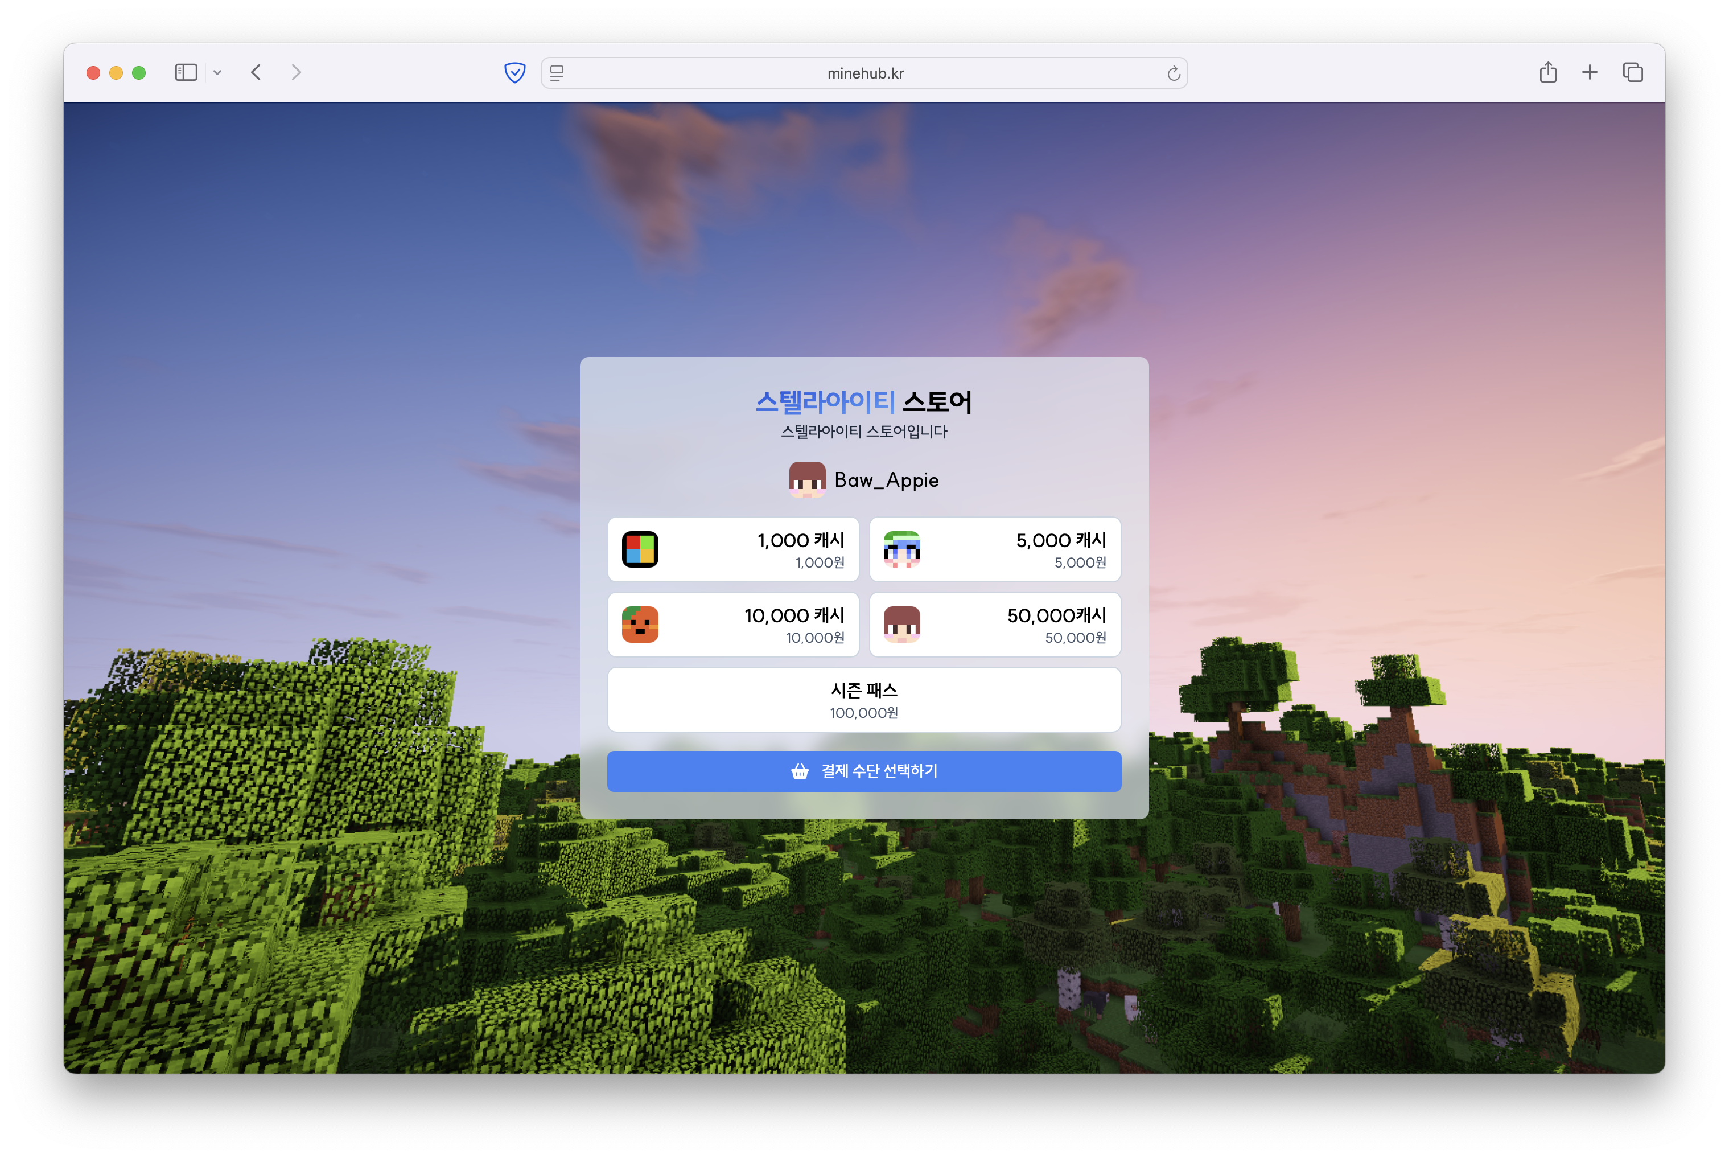Click the reader/page menu icon in address bar

coord(557,73)
